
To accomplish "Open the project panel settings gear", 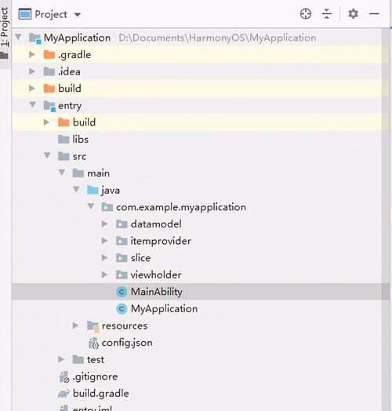I will click(353, 13).
